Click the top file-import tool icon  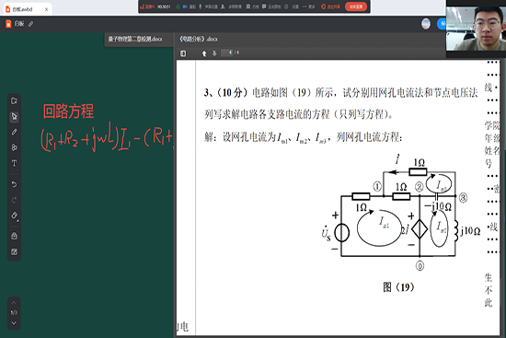(x=14, y=101)
